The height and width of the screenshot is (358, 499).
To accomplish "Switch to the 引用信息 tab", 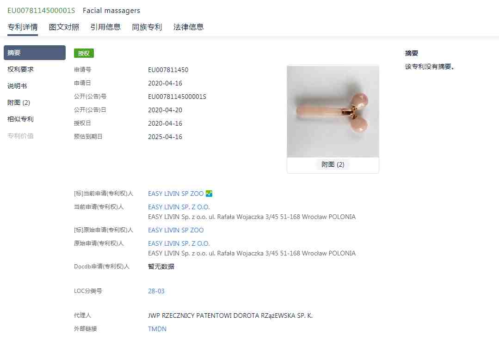I will 105,27.
